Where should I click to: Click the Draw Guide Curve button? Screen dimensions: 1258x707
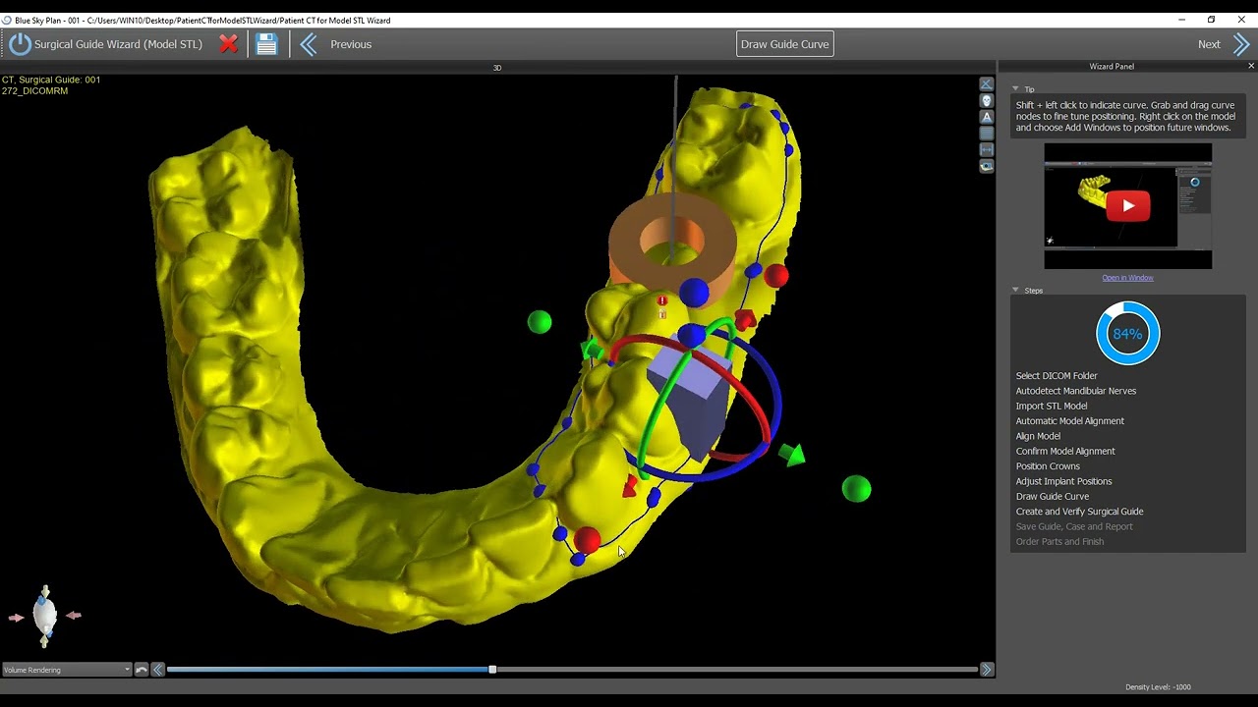point(785,44)
